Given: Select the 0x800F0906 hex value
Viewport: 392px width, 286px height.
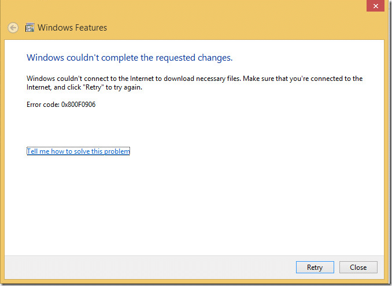Looking at the screenshot, I should click(78, 105).
